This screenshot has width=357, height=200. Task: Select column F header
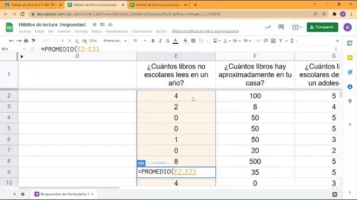[255, 56]
